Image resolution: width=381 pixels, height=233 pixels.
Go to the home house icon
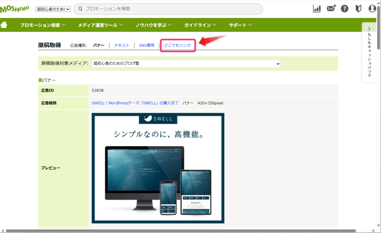coord(4,25)
